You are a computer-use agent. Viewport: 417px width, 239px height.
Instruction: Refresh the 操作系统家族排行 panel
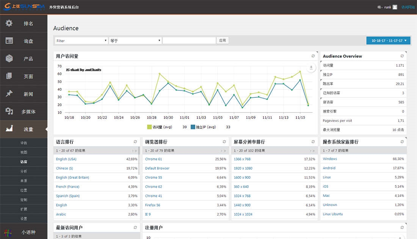[402, 142]
